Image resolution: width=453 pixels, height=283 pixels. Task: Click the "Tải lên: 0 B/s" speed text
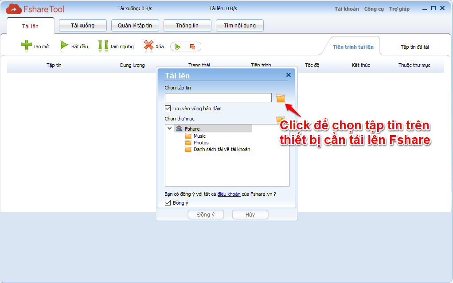[x=223, y=8]
